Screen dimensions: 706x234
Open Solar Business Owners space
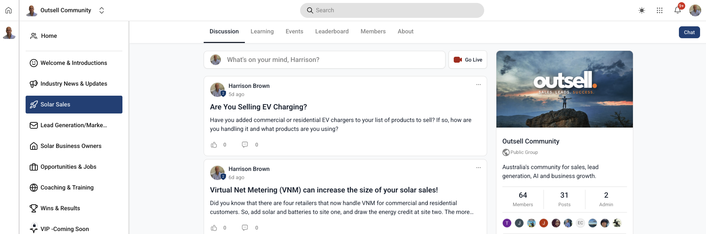point(74,146)
